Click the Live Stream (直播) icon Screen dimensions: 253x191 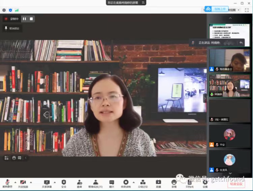coord(158,182)
